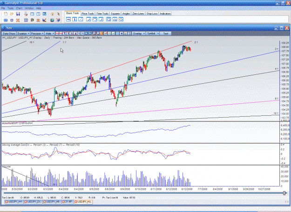Click the time range slider handle
This screenshot has height=212, width=291.
coord(284,193)
